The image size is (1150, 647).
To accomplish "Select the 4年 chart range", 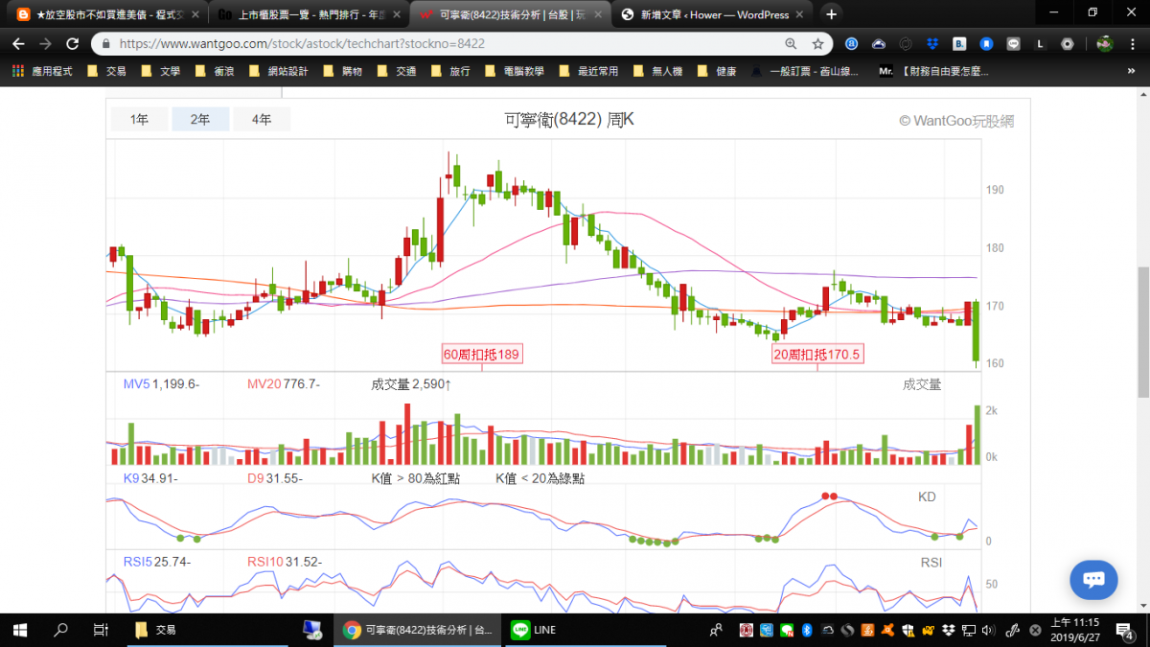I will 262,120.
